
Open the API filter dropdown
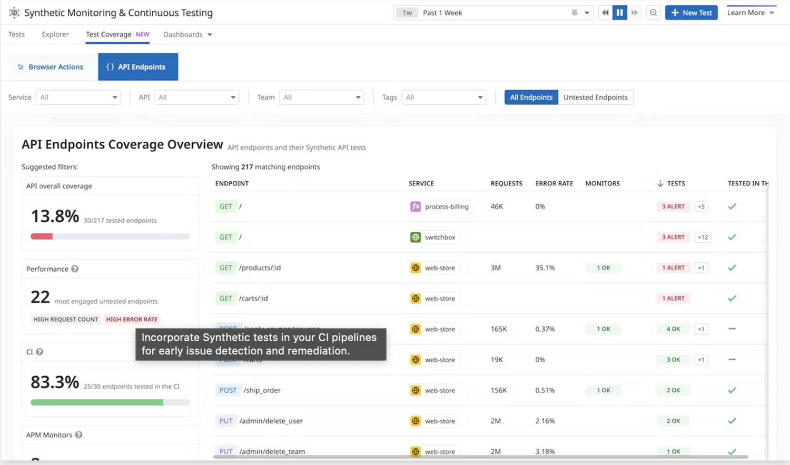coord(196,97)
